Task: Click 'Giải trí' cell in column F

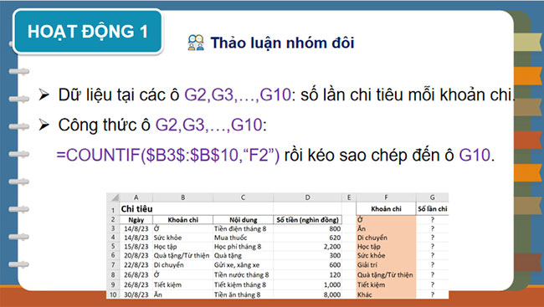Action: [386, 265]
